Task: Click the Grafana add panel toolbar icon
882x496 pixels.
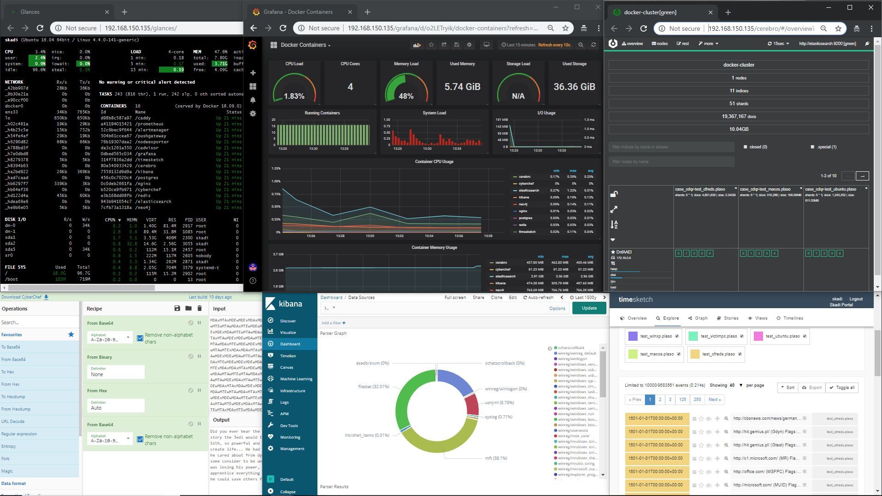Action: point(417,45)
